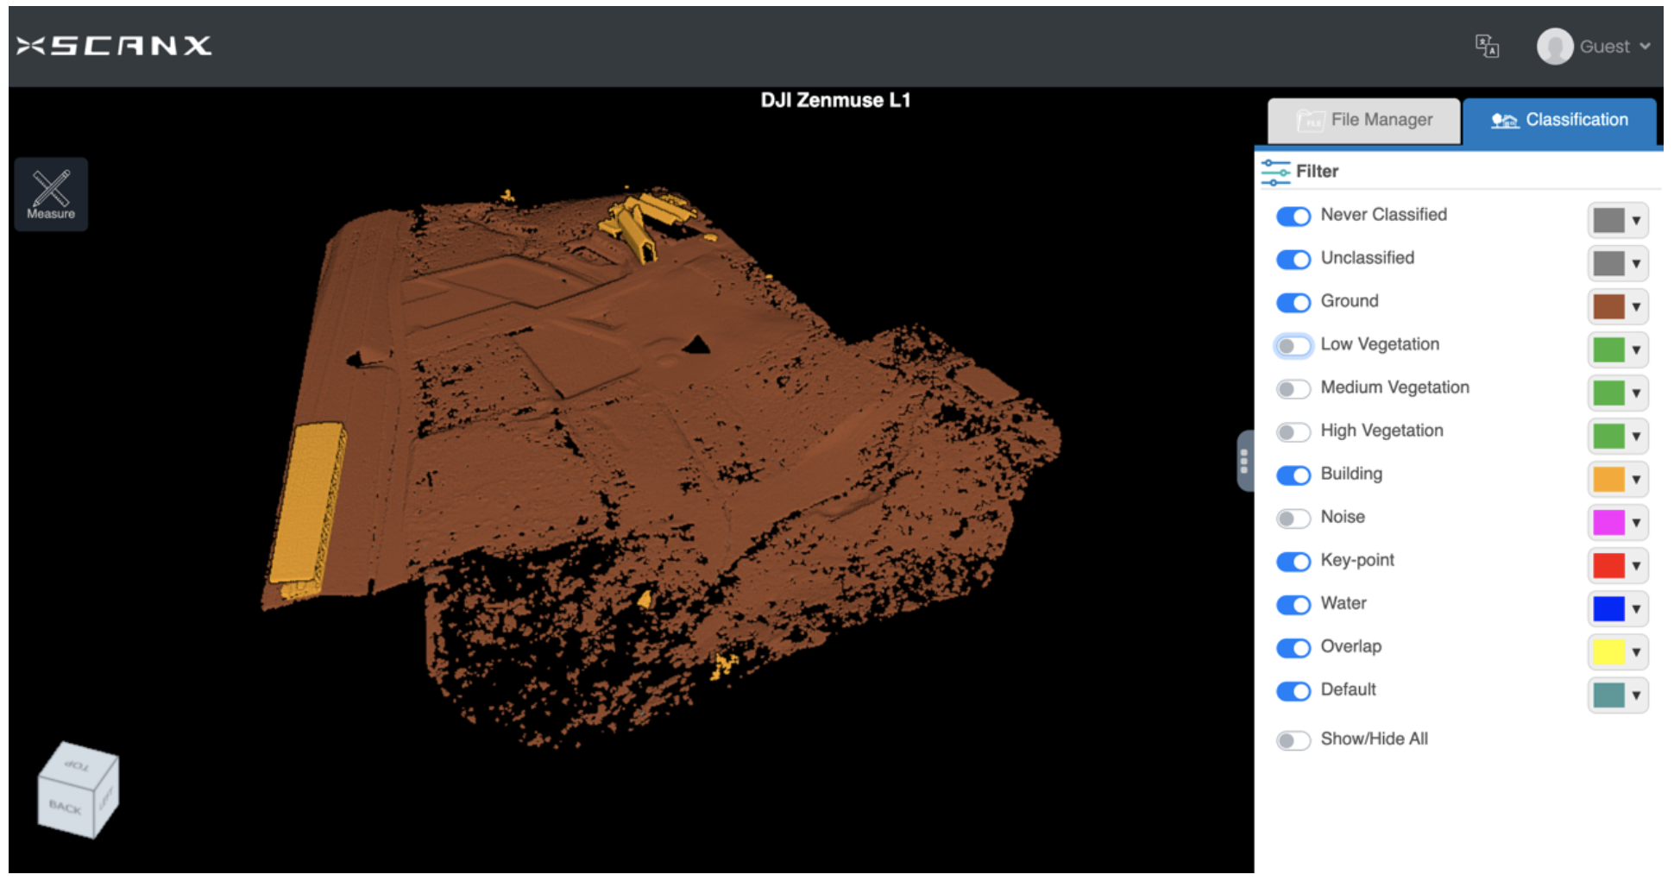Select the Classification tab
This screenshot has height=887, width=1674.
1559,121
